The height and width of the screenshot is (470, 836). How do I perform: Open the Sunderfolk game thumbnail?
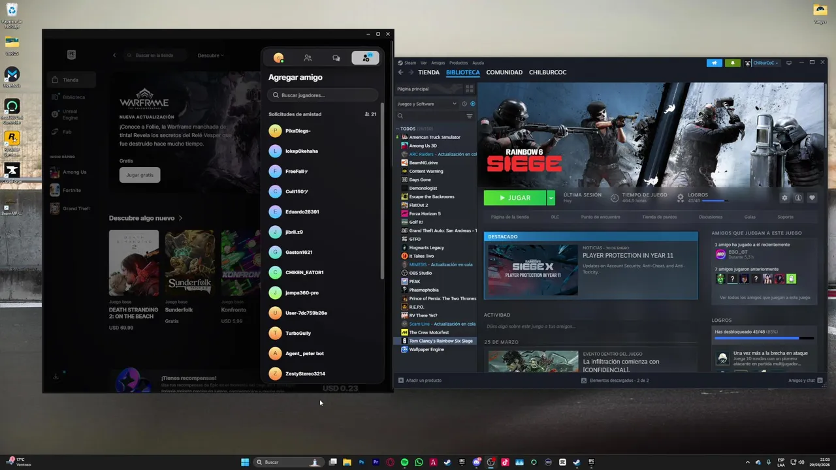coord(190,262)
